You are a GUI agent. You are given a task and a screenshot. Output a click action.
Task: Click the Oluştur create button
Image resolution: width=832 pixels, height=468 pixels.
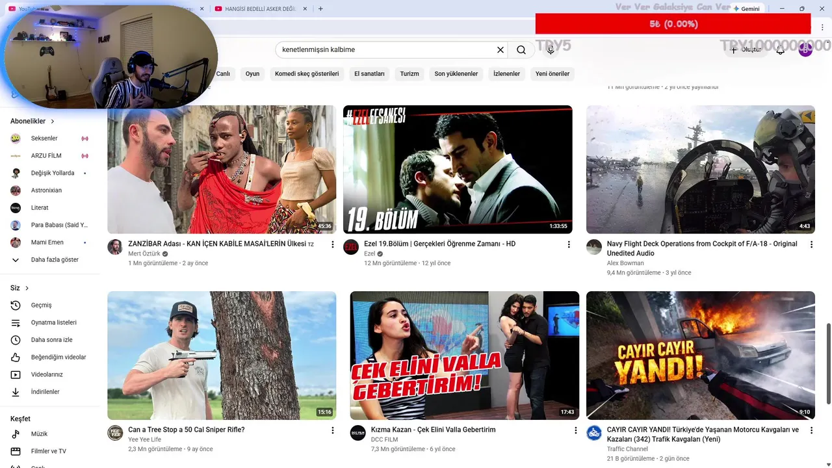point(746,50)
